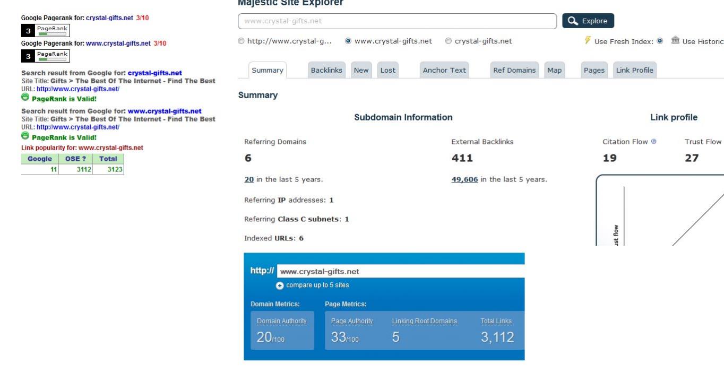Click the Google count cell '11'
The height and width of the screenshot is (372, 724).
coord(40,169)
